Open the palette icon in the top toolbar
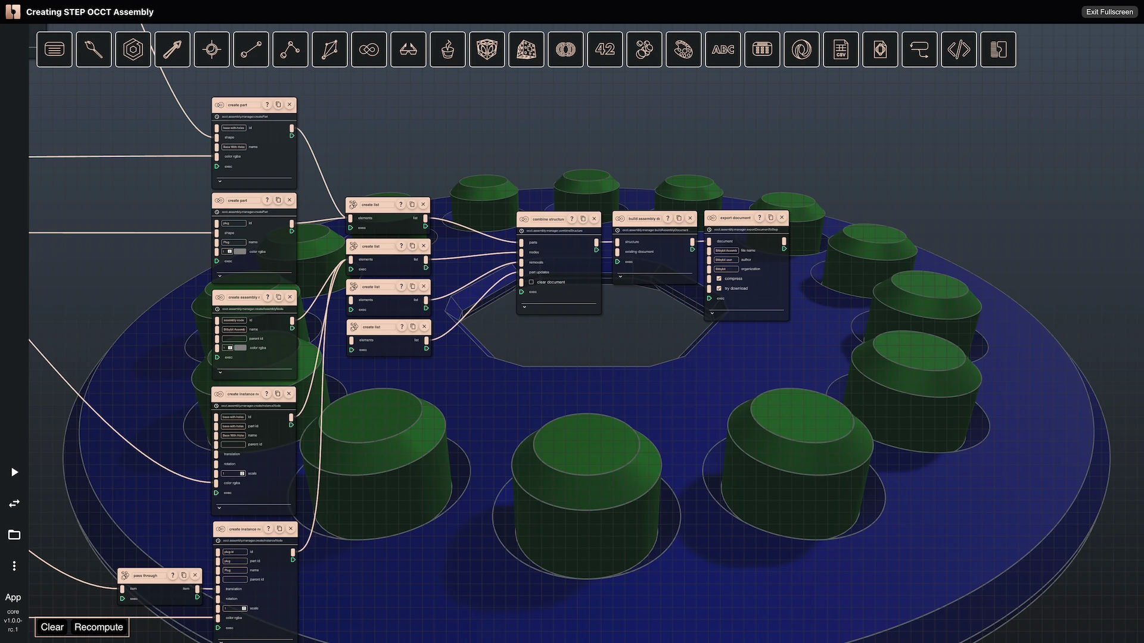This screenshot has height=643, width=1144. tap(683, 49)
